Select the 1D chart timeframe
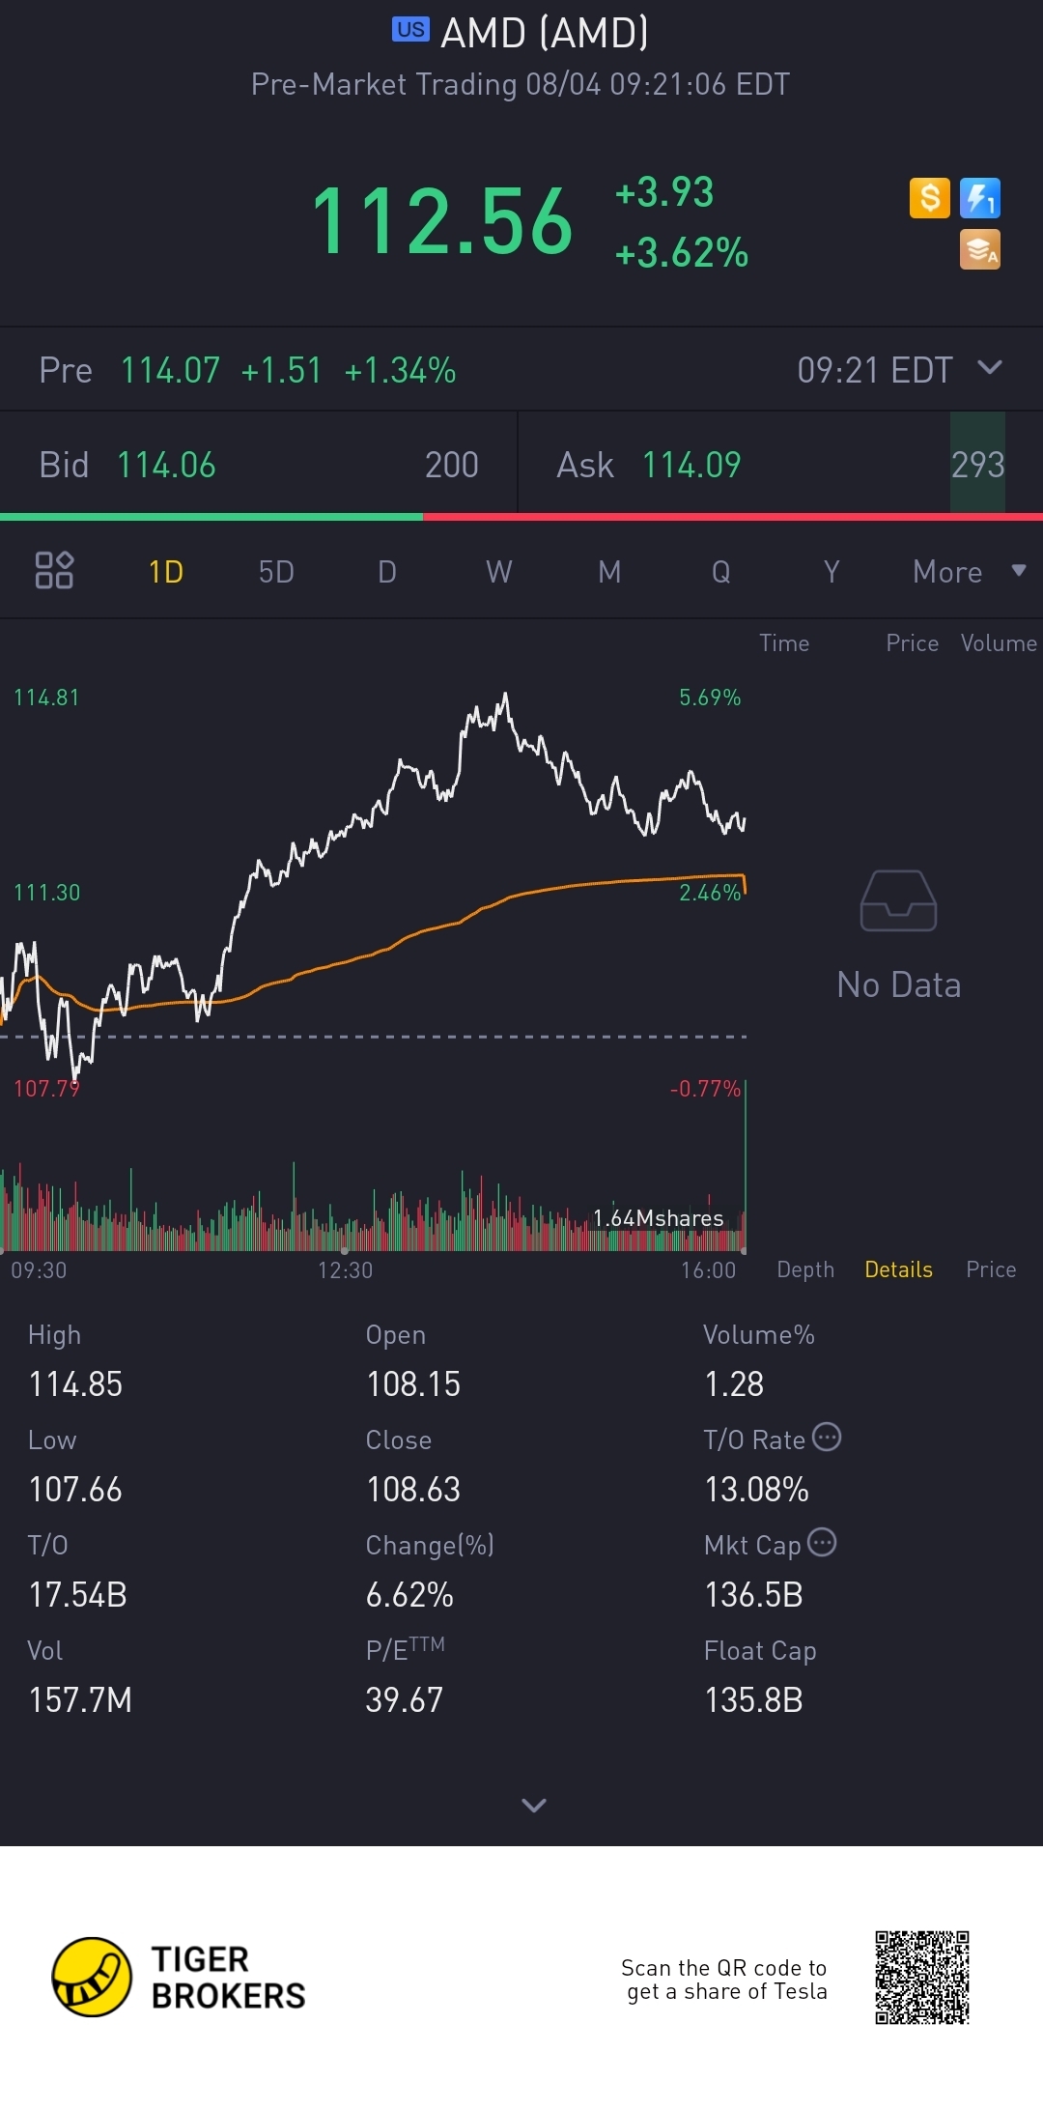The height and width of the screenshot is (2109, 1043). (x=166, y=572)
